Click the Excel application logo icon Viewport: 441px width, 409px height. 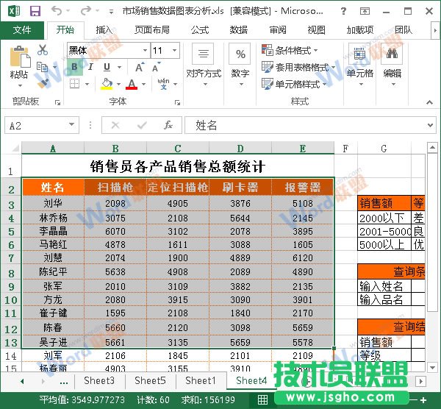pyautogui.click(x=14, y=11)
